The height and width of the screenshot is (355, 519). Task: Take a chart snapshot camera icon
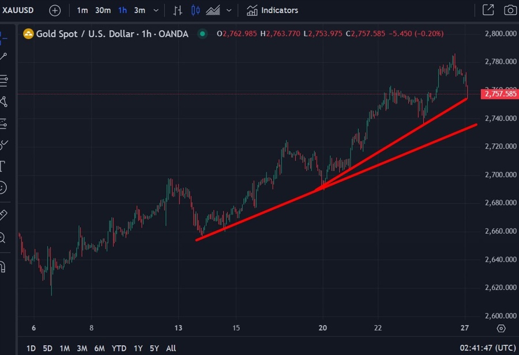click(510, 10)
